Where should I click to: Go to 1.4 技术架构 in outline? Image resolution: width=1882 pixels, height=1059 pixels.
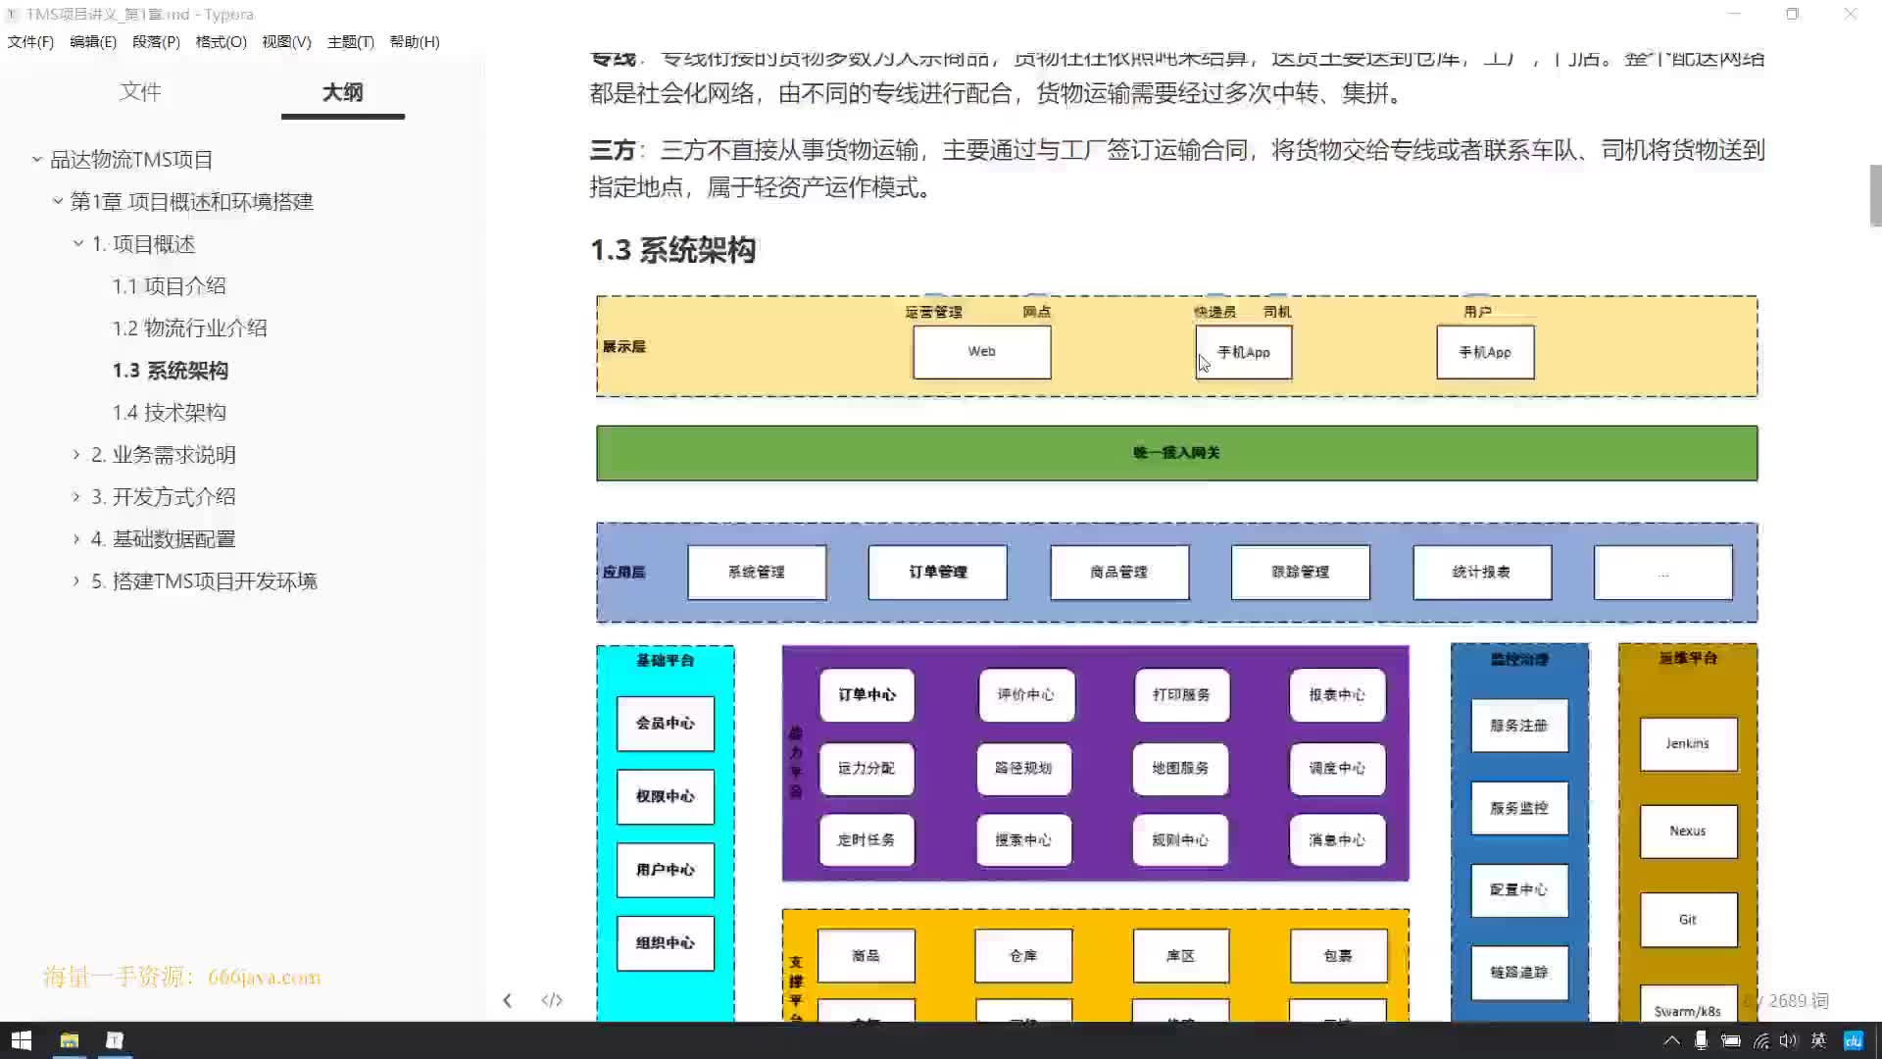point(169,412)
